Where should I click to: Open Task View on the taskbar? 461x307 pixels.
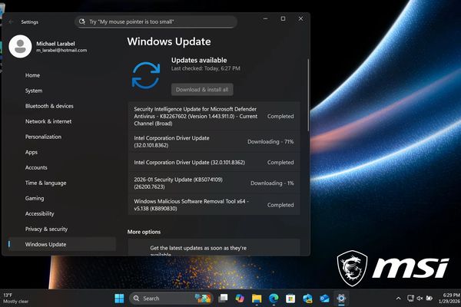pos(223,299)
